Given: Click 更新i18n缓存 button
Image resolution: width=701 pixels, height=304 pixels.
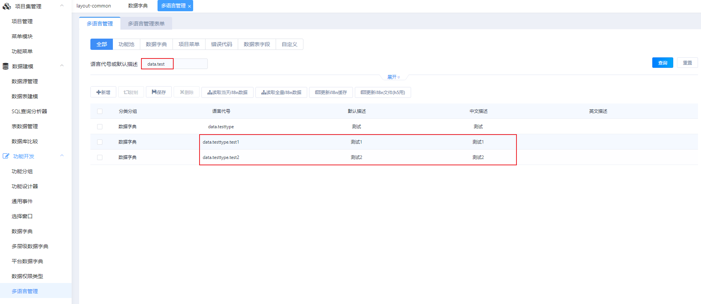Looking at the screenshot, I should pos(331,92).
